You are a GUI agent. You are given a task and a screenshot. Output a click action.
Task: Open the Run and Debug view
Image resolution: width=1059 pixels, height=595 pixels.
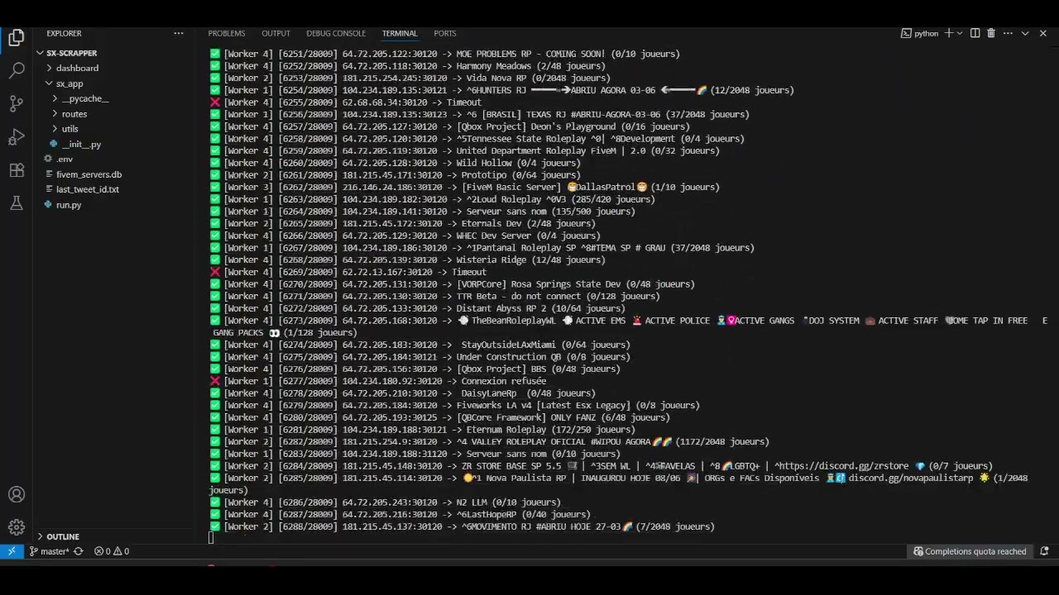point(17,136)
